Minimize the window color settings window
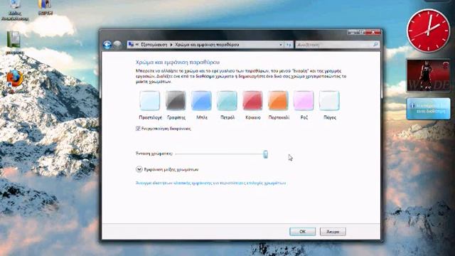 coord(353,32)
